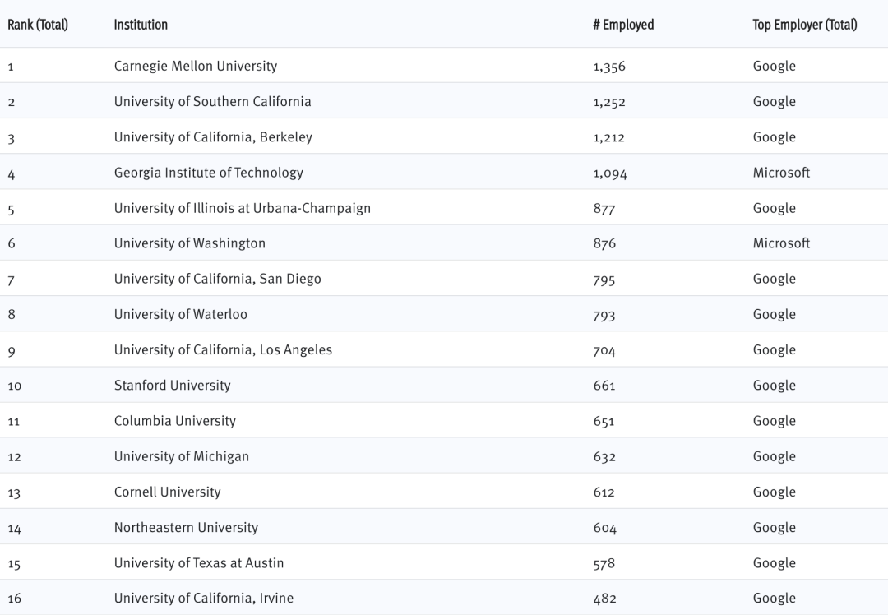Screen dimensions: 888x615
Task: Click Google in the University of Waterloo row
Action: point(775,315)
